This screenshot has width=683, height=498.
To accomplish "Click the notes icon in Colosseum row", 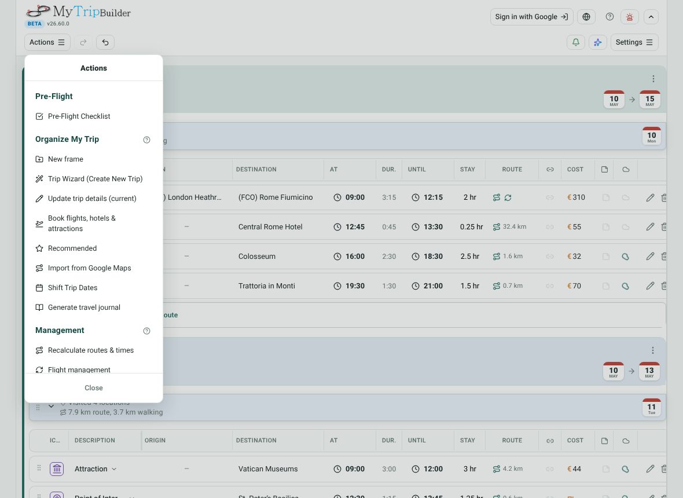I will [x=606, y=257].
